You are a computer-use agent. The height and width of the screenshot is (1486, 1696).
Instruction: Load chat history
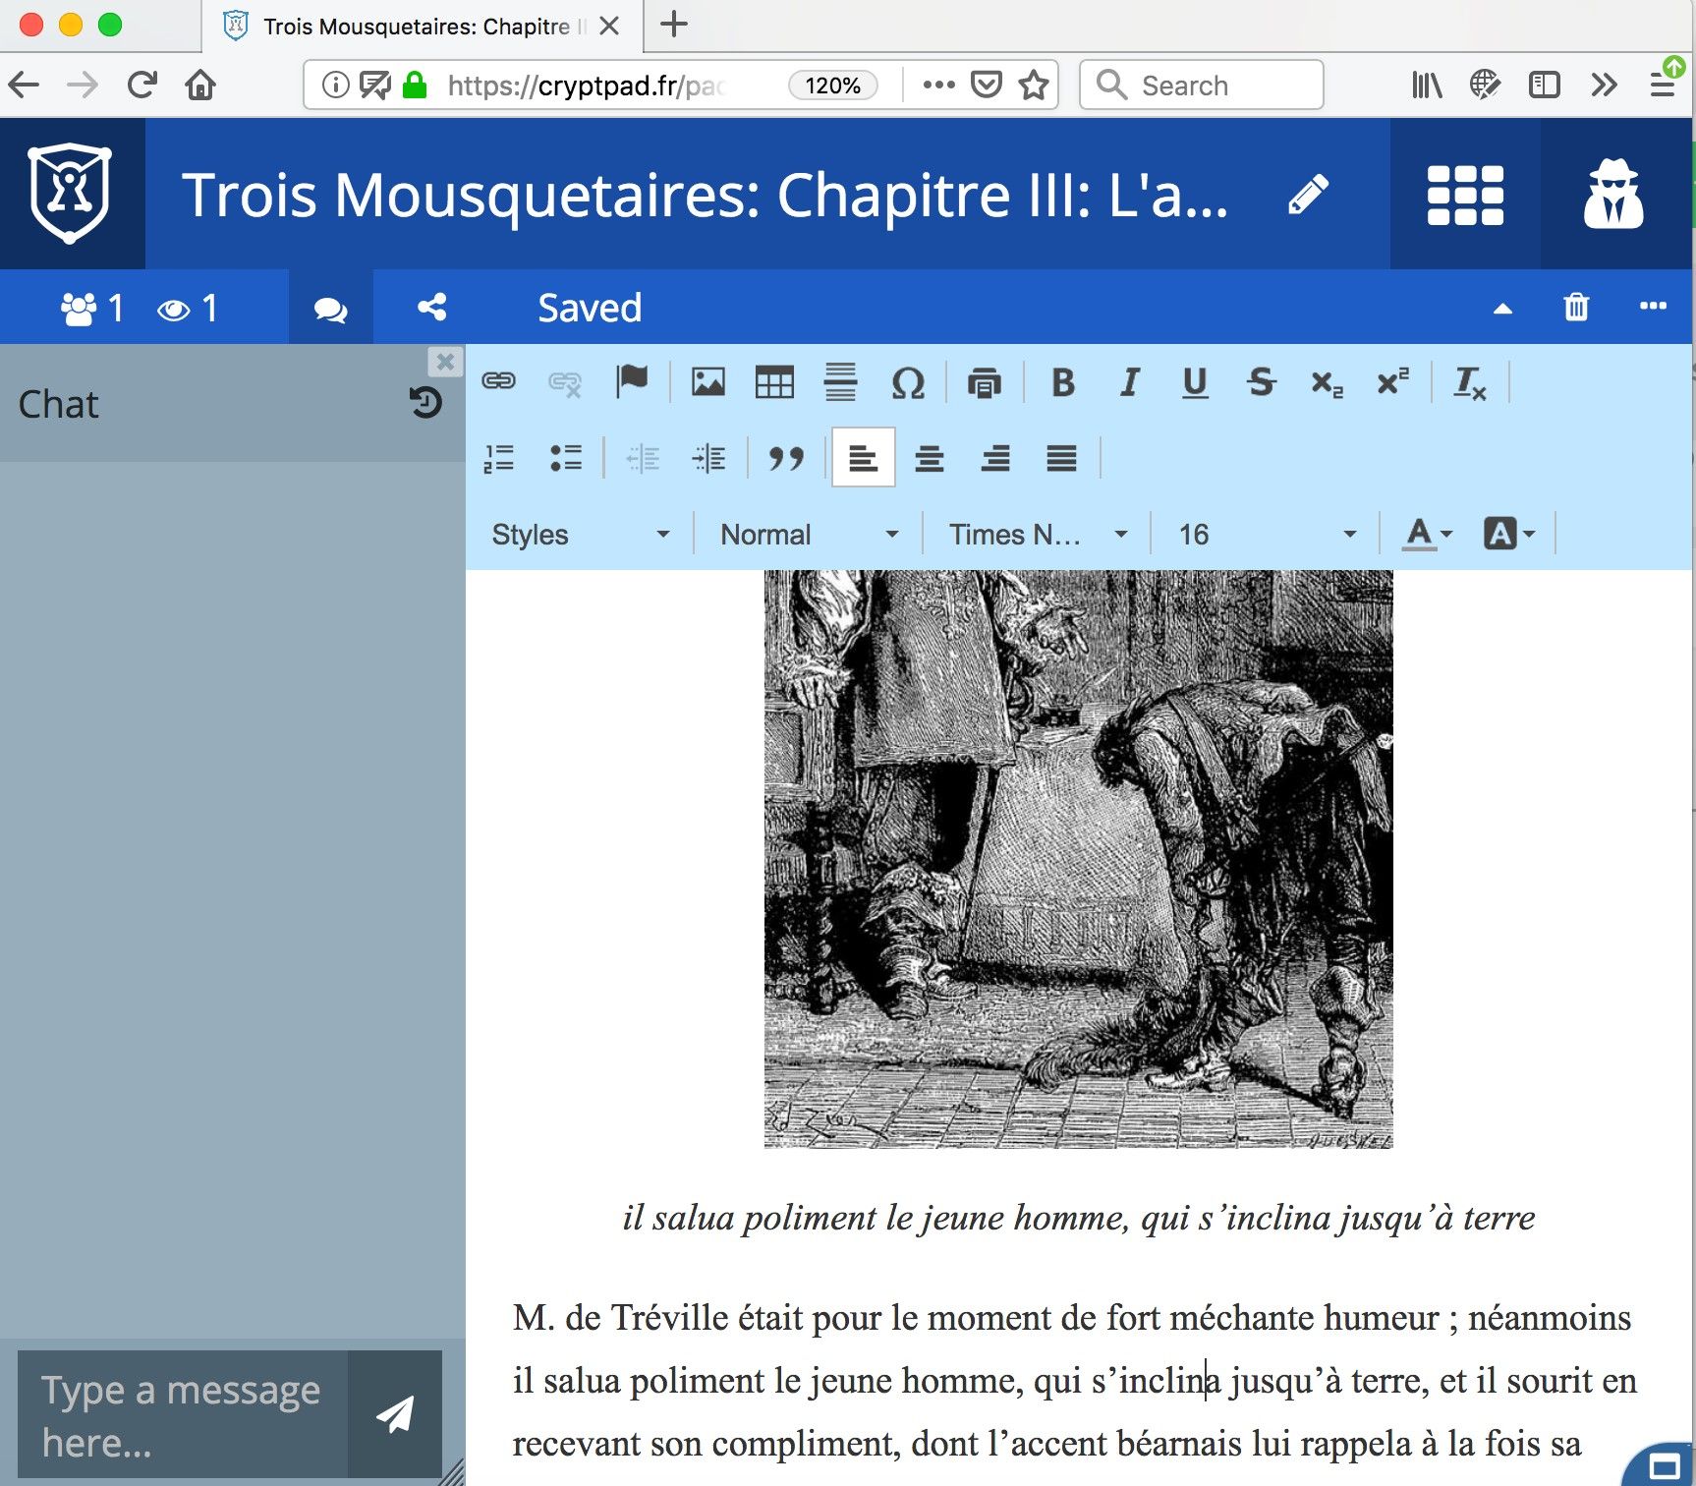click(425, 402)
